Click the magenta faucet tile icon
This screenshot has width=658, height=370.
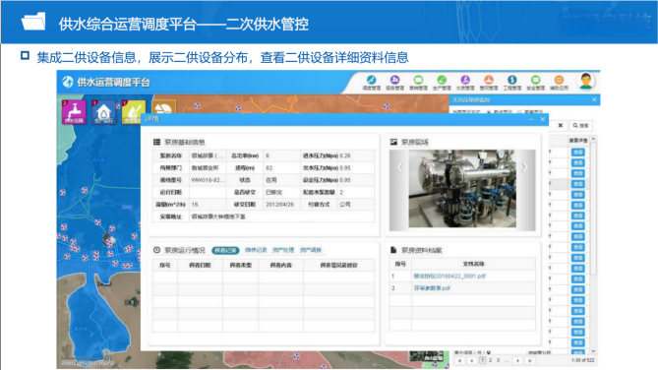[x=74, y=112]
